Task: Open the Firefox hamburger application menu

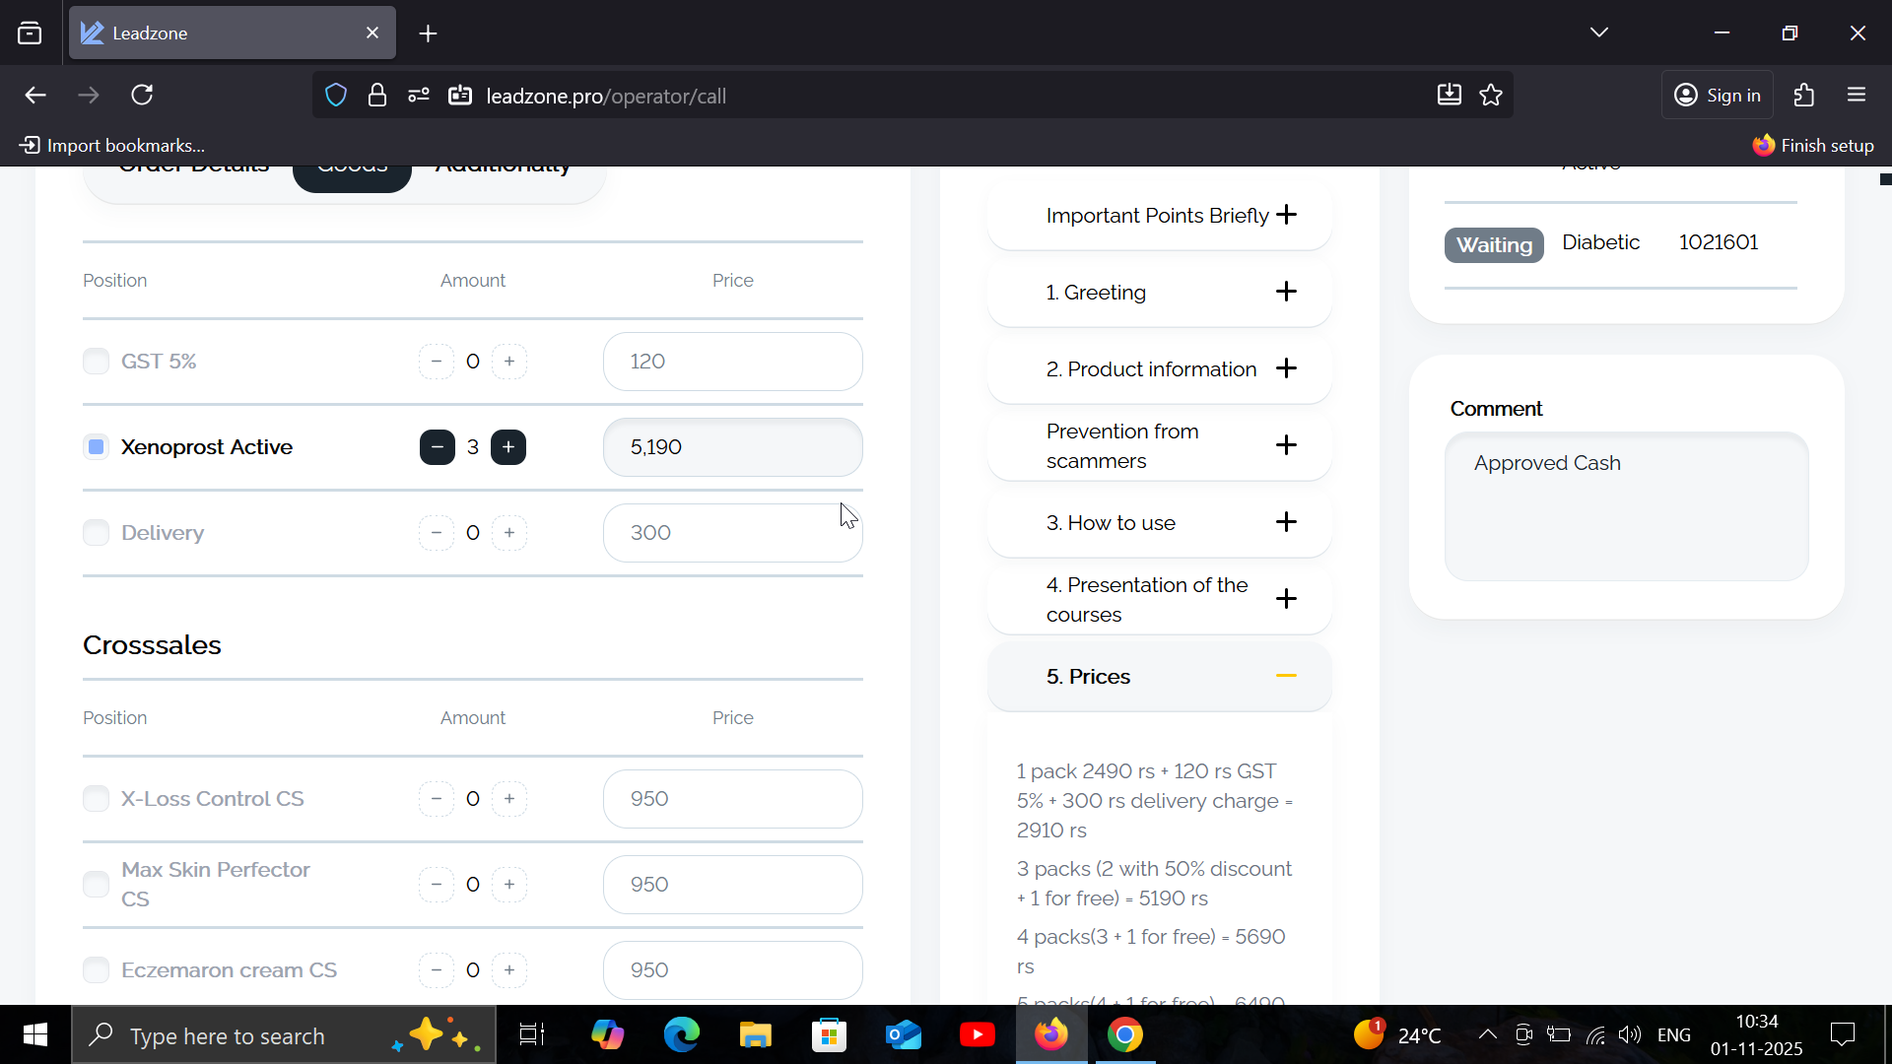Action: (1857, 96)
